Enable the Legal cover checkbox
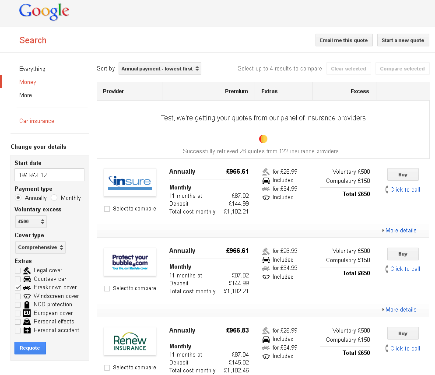 18,270
